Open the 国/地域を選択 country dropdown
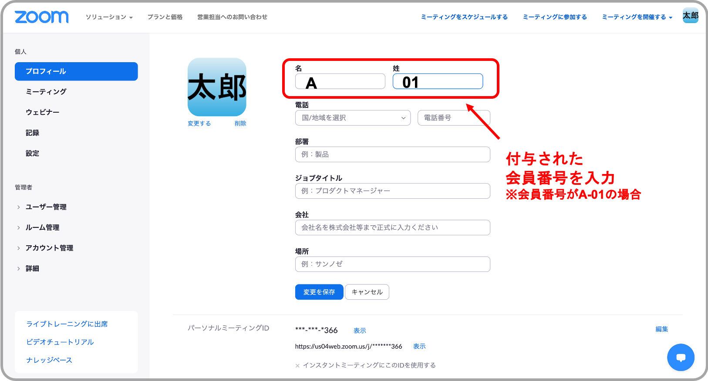708x381 pixels. 353,118
